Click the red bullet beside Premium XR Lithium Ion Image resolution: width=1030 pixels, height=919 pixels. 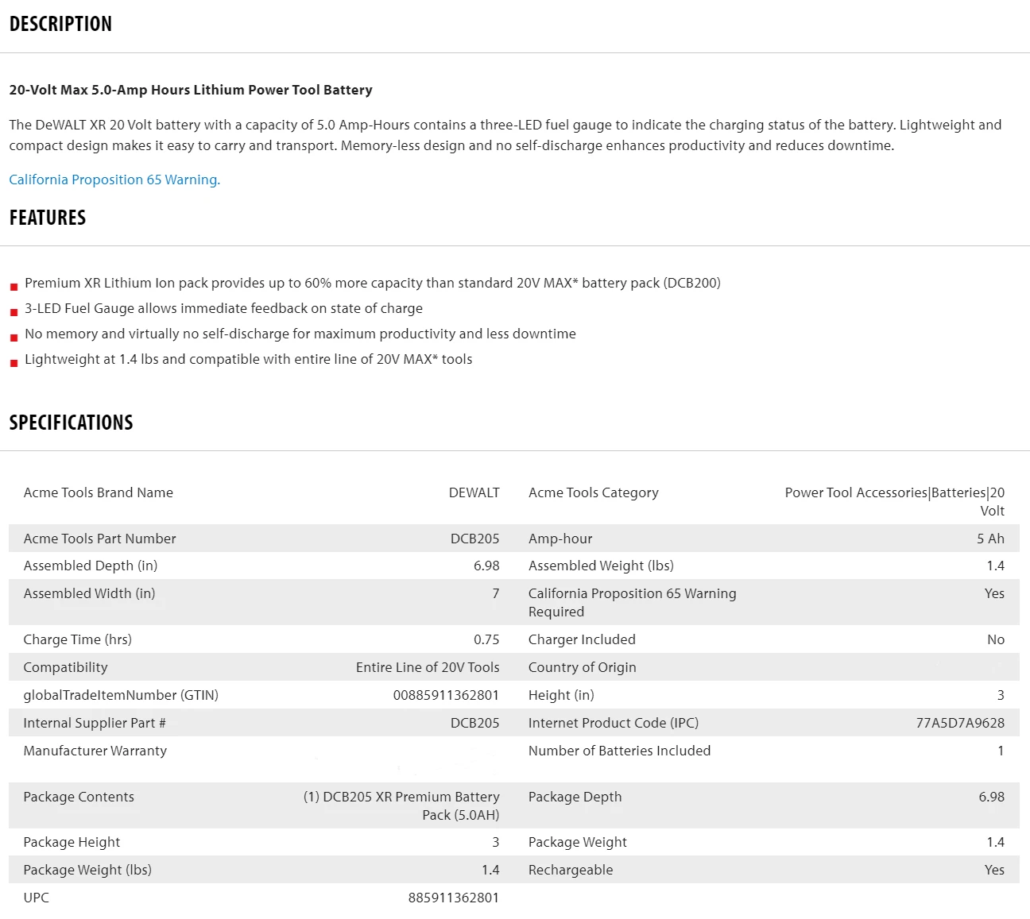tap(14, 287)
